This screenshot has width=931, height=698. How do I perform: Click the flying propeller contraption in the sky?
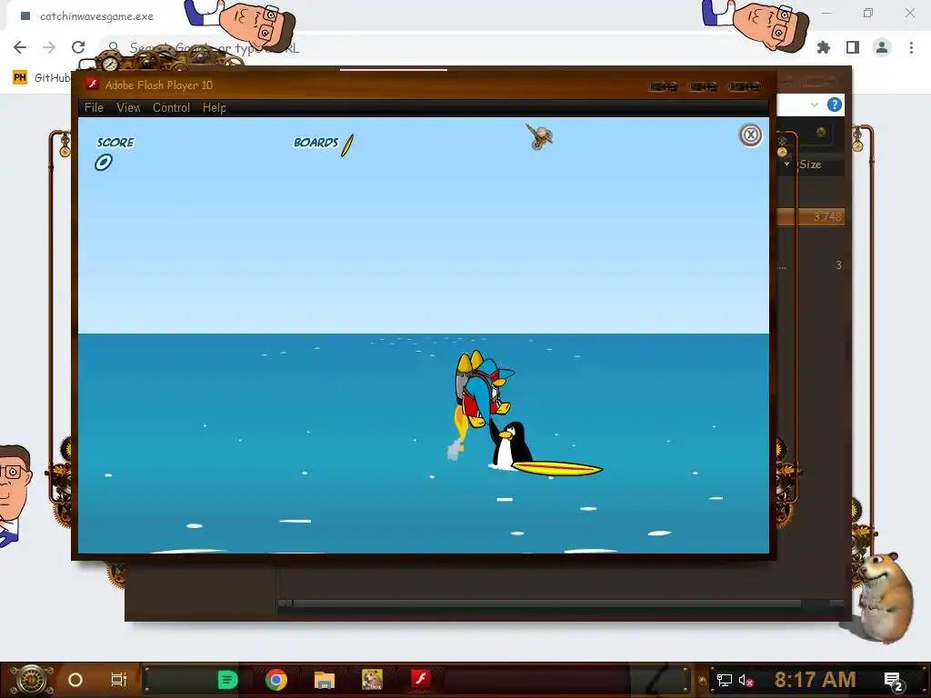[539, 136]
